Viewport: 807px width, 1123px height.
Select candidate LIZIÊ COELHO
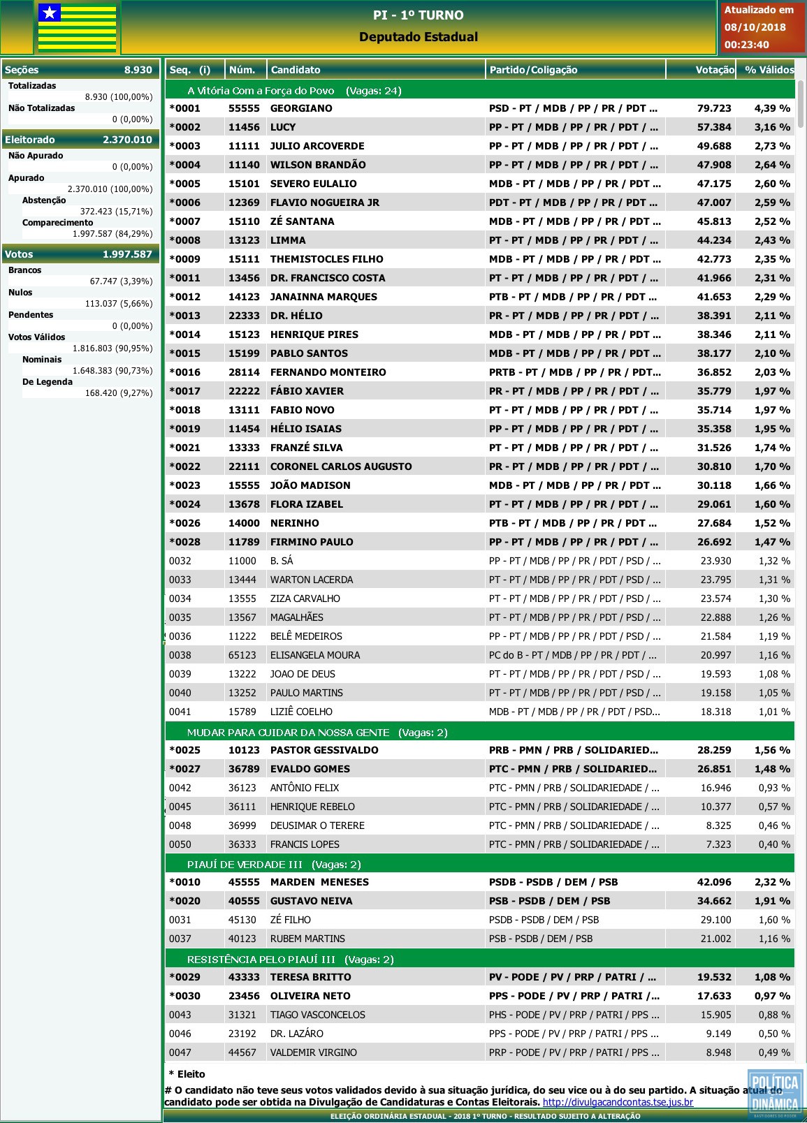click(480, 712)
